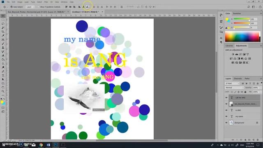Toggle lock position in Layers panel
The height and width of the screenshot is (148, 263).
(238, 92)
